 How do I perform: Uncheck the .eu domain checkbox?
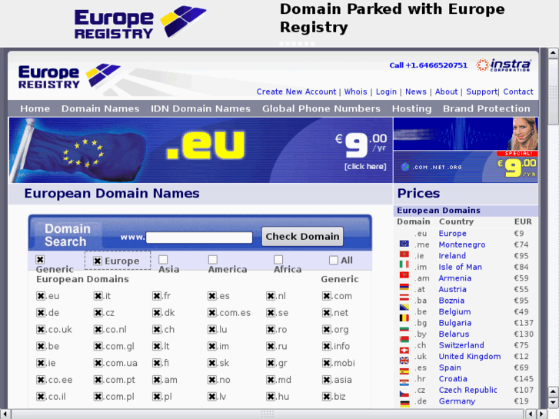coord(41,296)
